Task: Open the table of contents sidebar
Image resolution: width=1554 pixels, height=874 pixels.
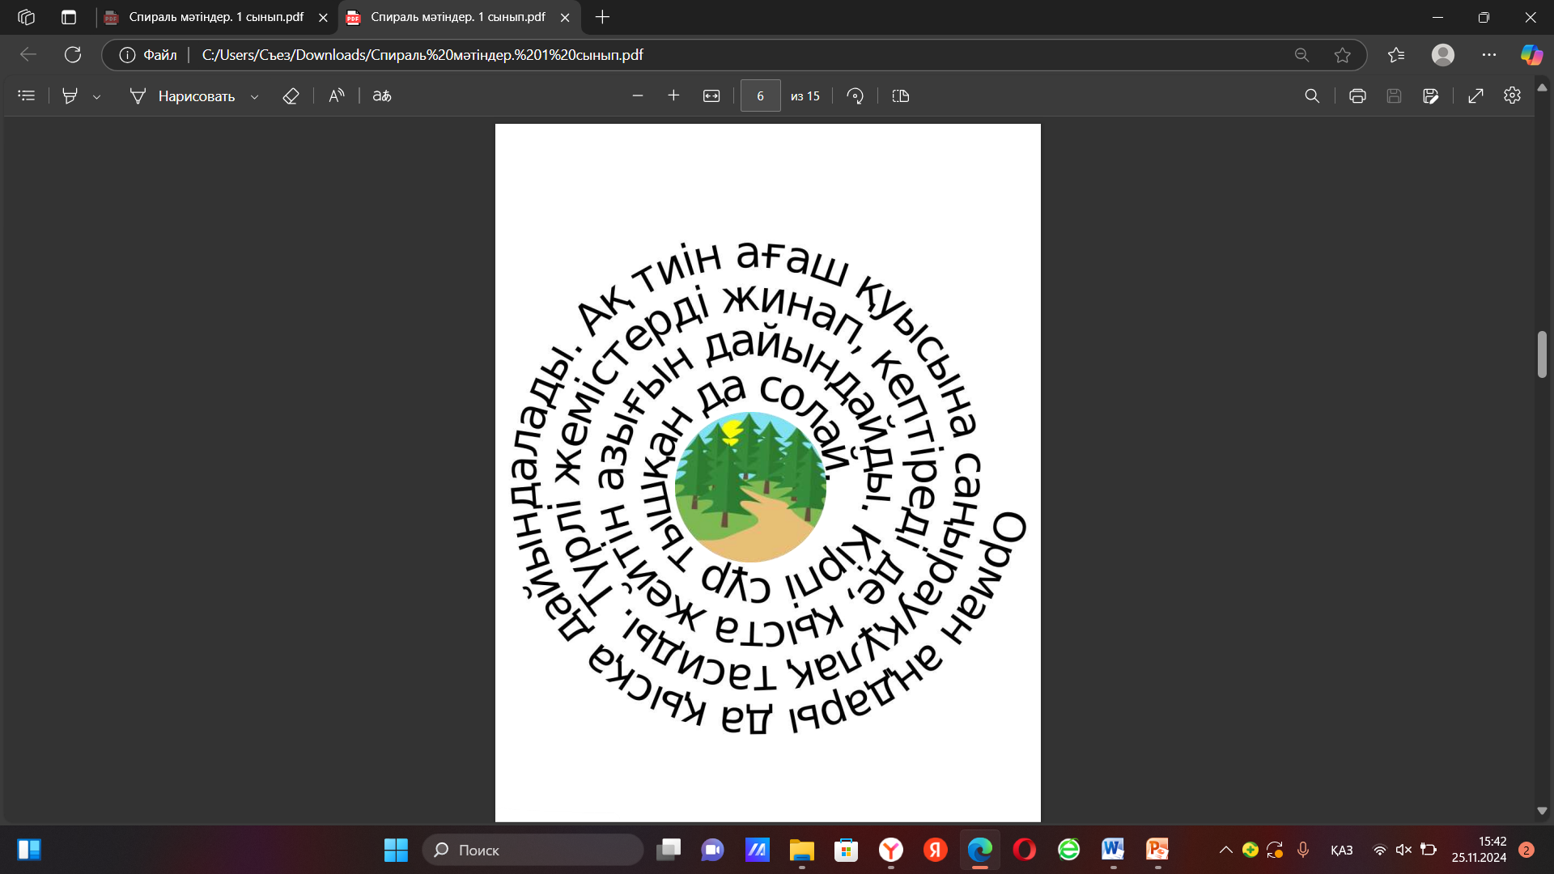Action: pyautogui.click(x=27, y=95)
